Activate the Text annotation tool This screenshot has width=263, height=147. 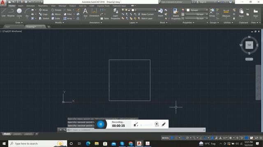pos(85,13)
